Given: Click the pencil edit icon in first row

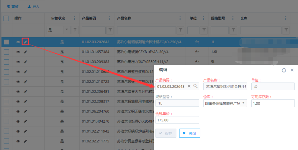Looking at the screenshot, I should 25,42.
